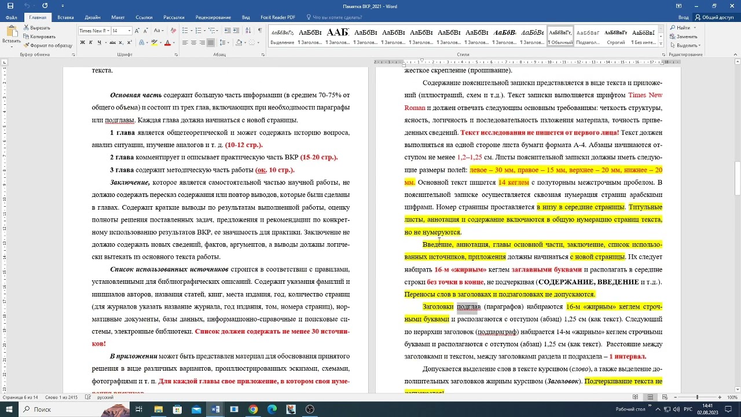This screenshot has width=741, height=417.
Task: Click the Copy (Копировать) button
Action: pos(39,36)
